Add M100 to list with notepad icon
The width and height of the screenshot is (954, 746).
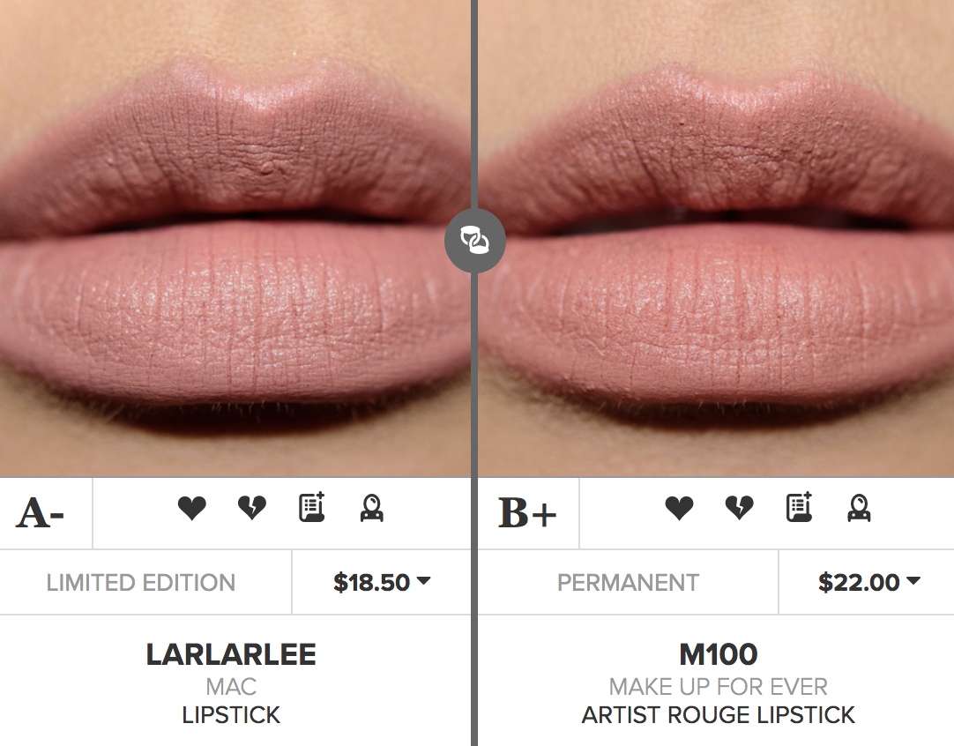800,508
